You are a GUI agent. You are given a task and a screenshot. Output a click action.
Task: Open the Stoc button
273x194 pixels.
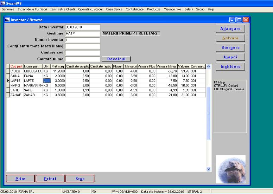(x=80, y=179)
